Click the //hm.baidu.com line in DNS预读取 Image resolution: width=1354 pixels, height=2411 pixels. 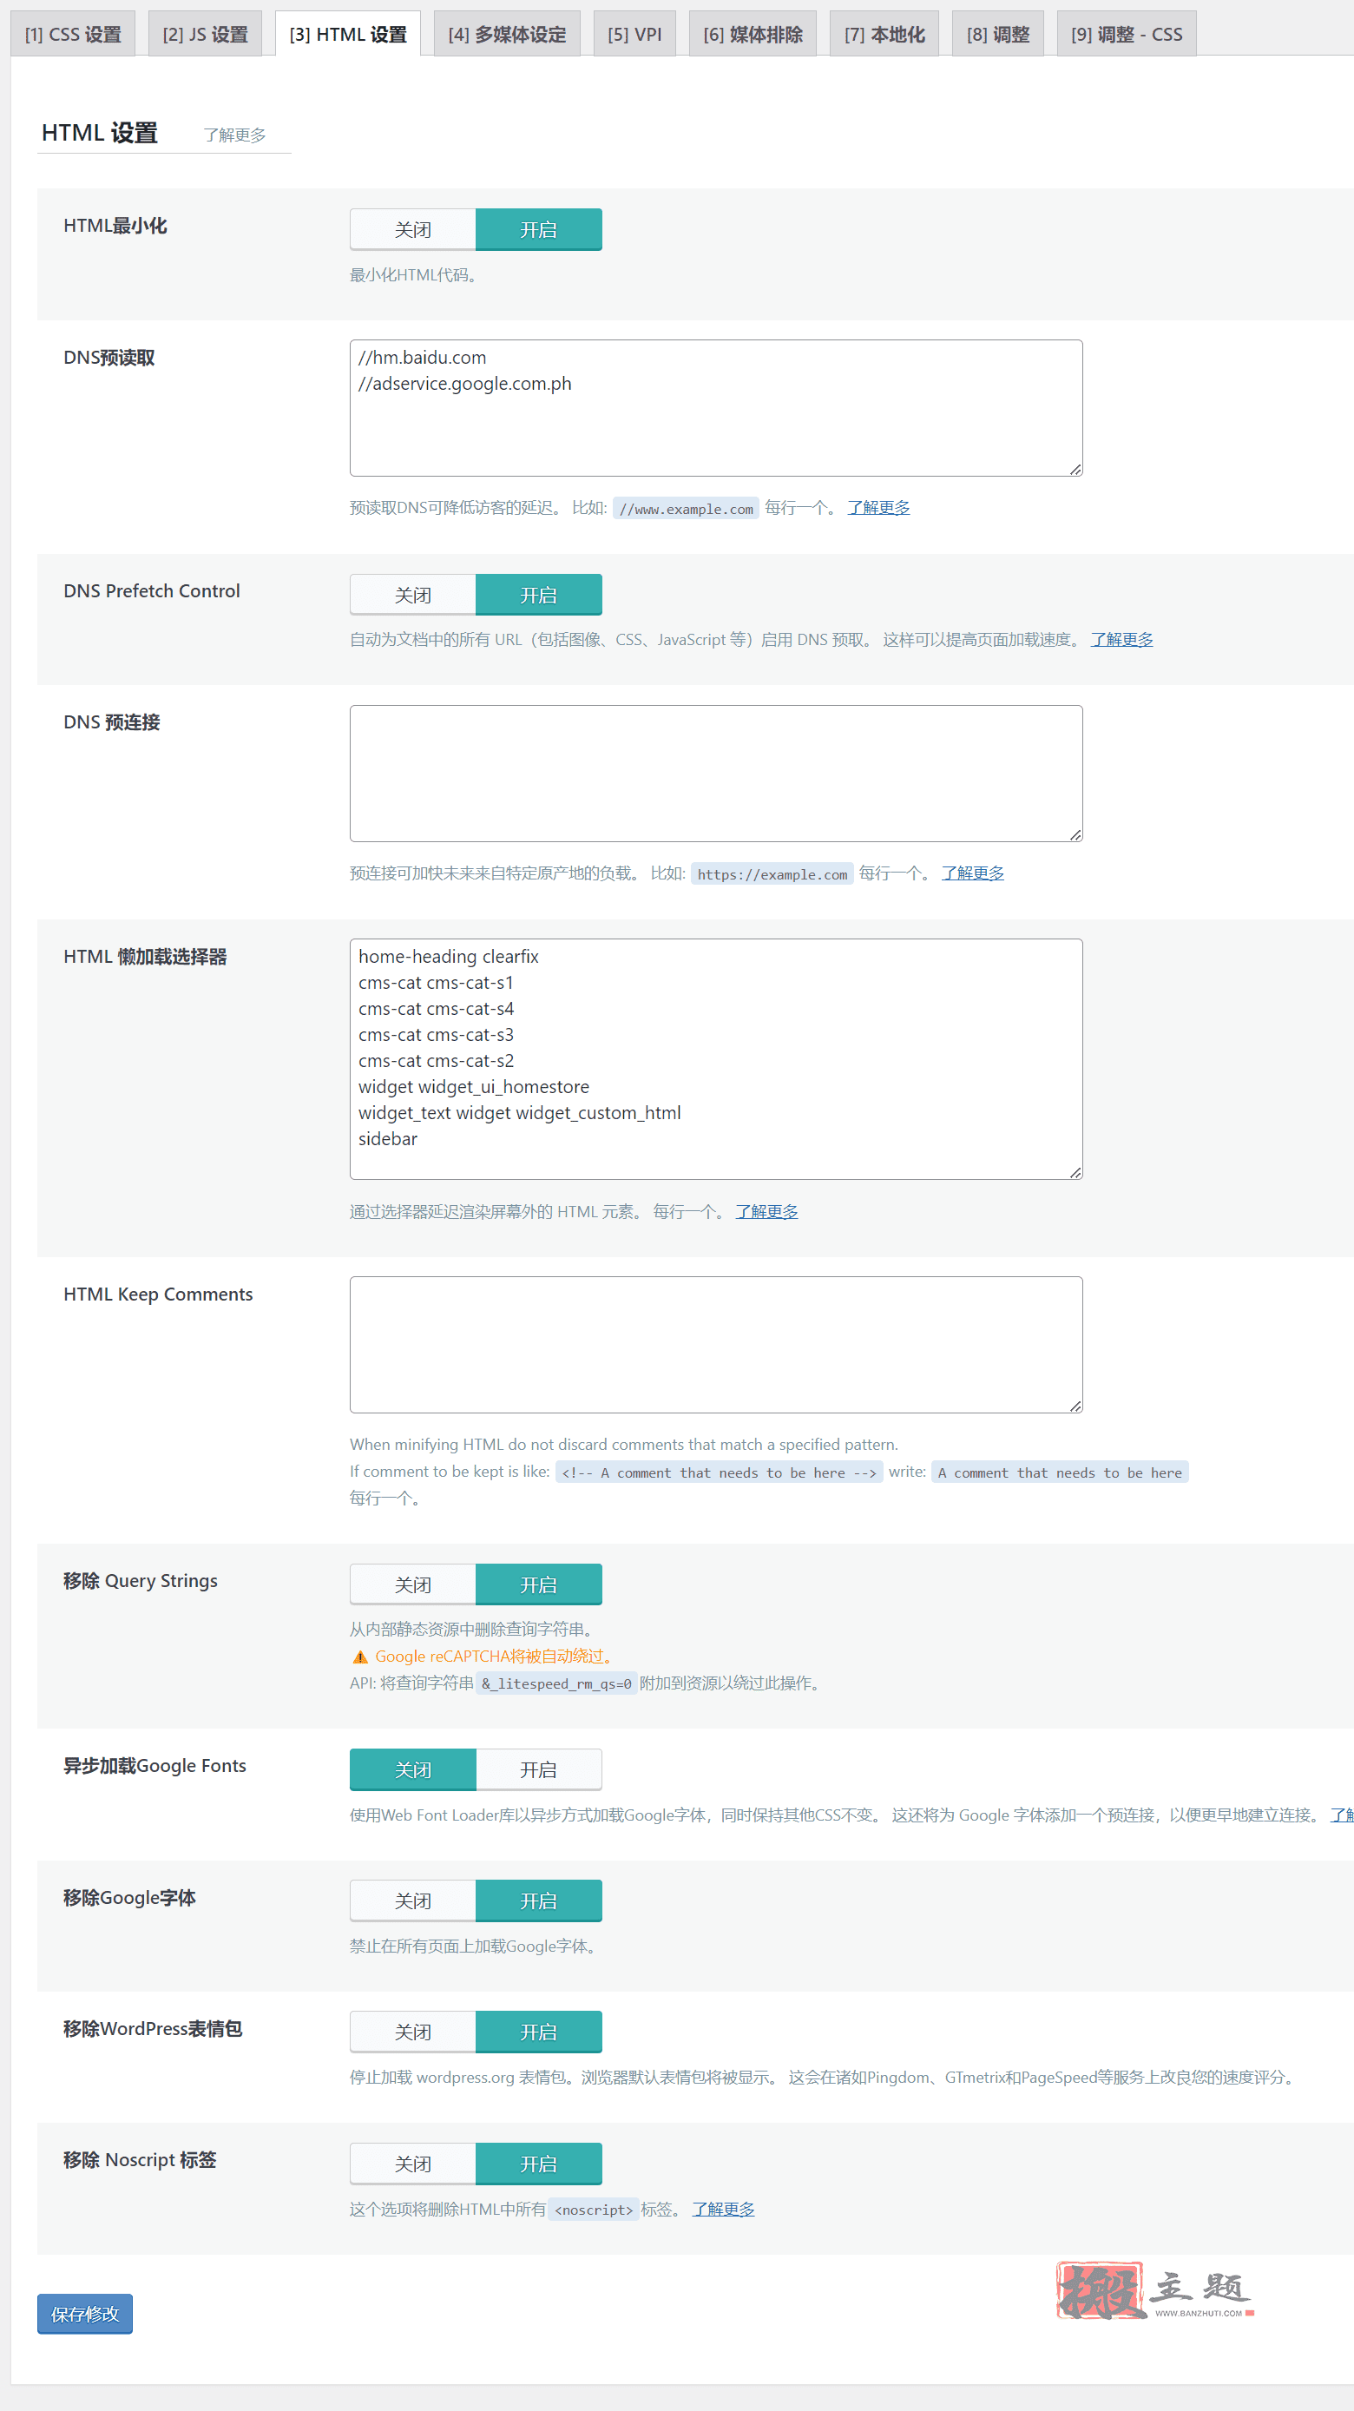[x=422, y=358]
